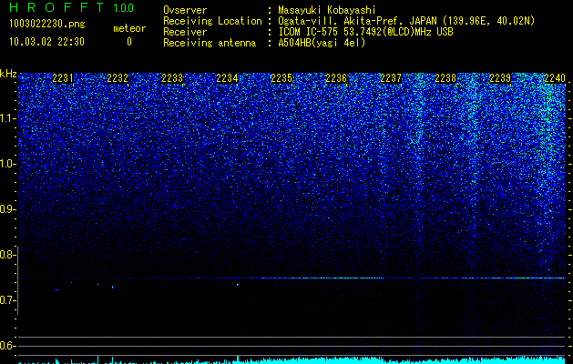573x364 pixels.
Task: Click the meteor echo blip near 2234
Action: point(238,284)
